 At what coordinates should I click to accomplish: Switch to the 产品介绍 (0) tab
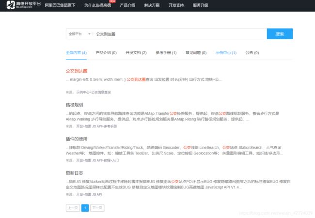tap(106, 53)
